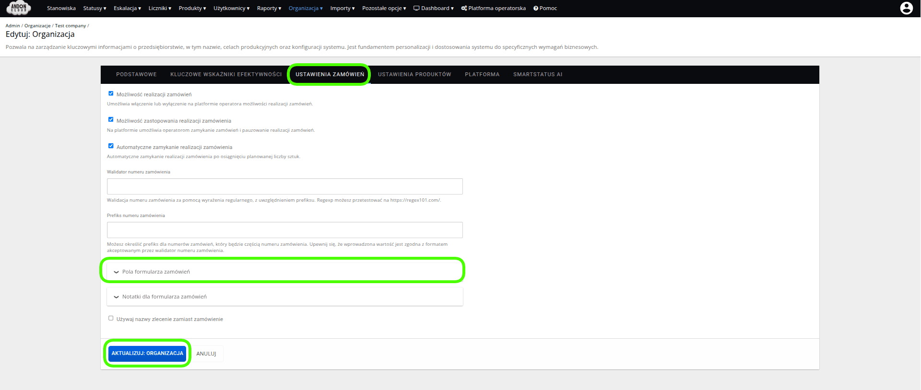Switch to the SmartStatus AI tab

click(537, 74)
